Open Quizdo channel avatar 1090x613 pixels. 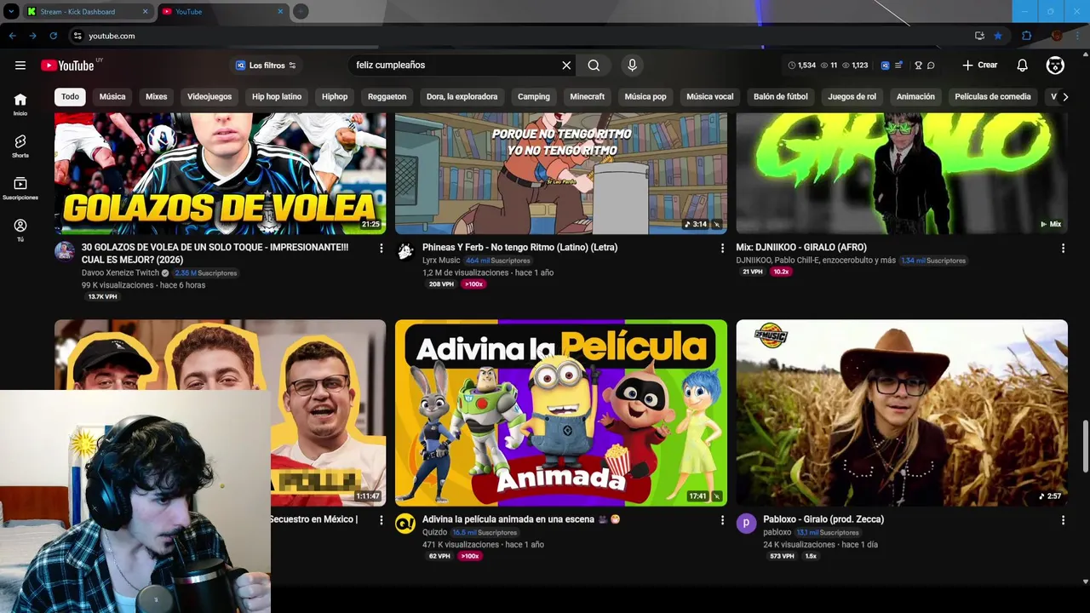[405, 524]
